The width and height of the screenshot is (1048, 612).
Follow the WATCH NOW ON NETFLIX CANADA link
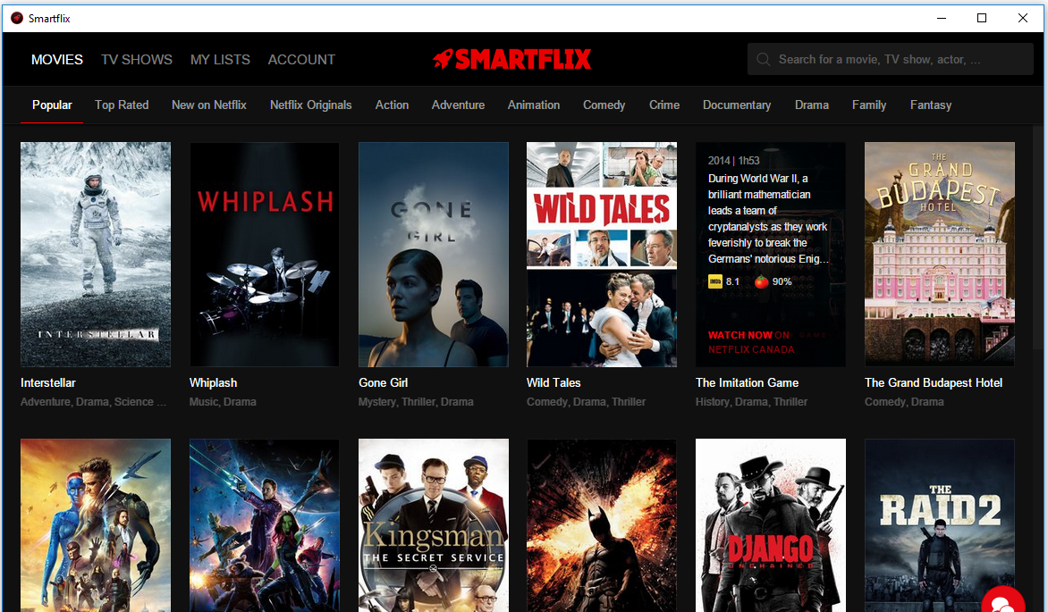pos(751,342)
